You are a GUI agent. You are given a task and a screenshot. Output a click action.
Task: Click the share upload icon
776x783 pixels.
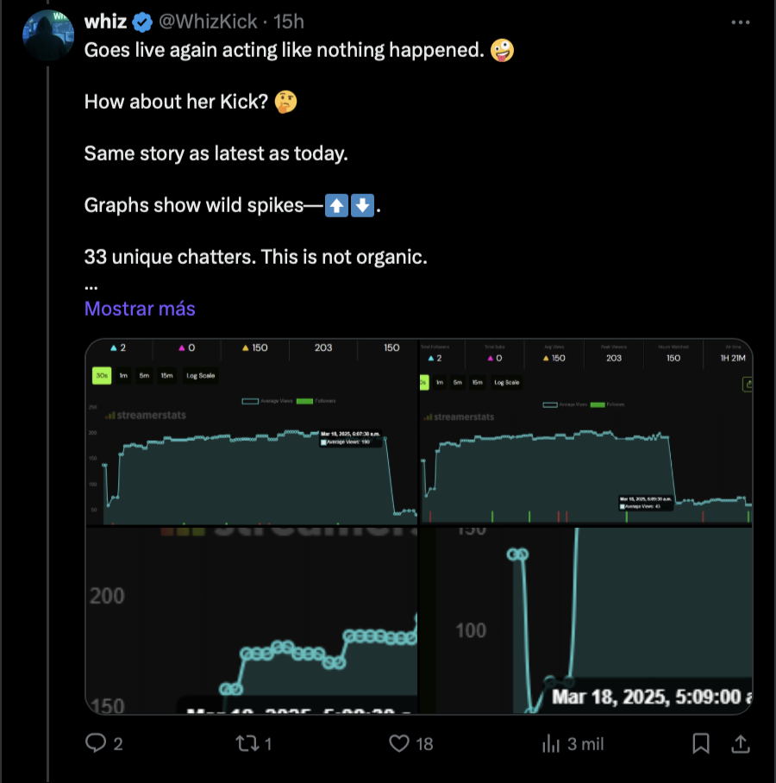coord(740,742)
